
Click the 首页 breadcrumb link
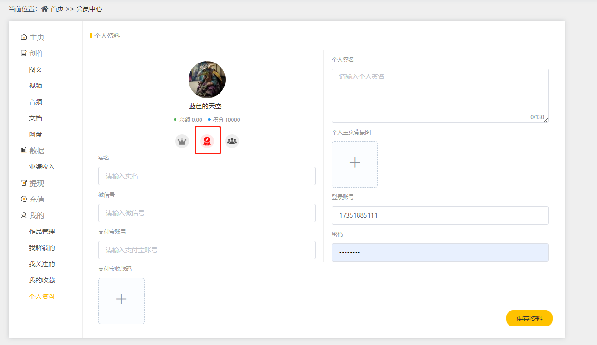click(x=57, y=9)
